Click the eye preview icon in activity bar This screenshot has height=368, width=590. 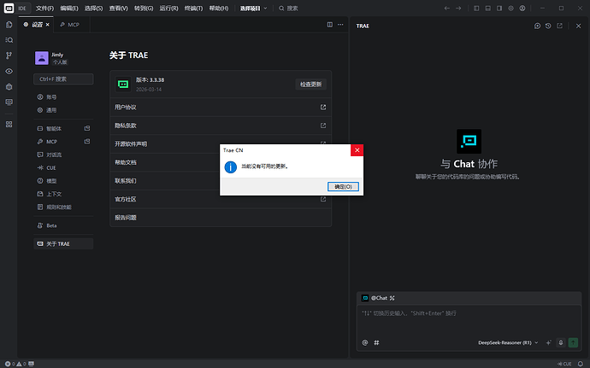point(9,71)
